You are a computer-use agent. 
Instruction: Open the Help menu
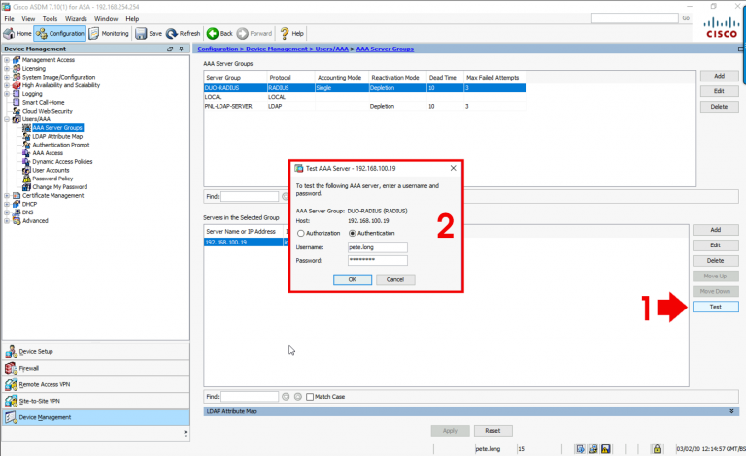click(x=132, y=19)
